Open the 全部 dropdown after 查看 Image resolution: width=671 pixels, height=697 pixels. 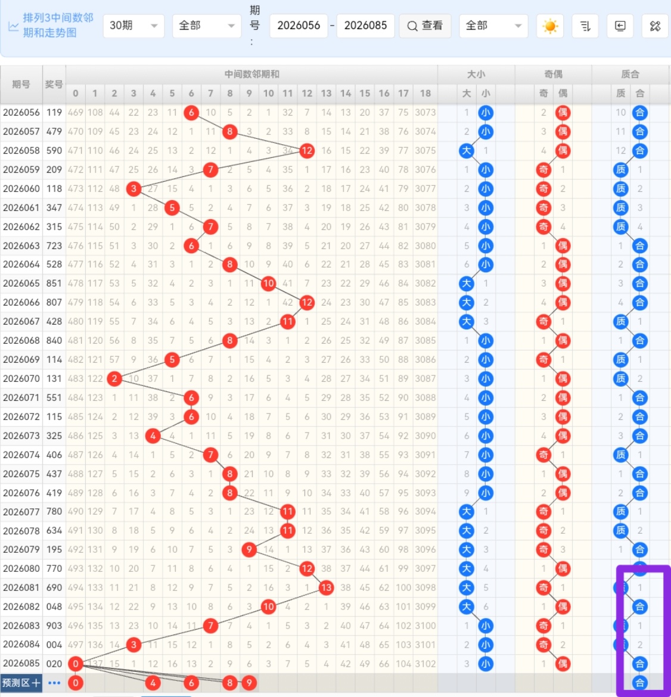coord(493,26)
